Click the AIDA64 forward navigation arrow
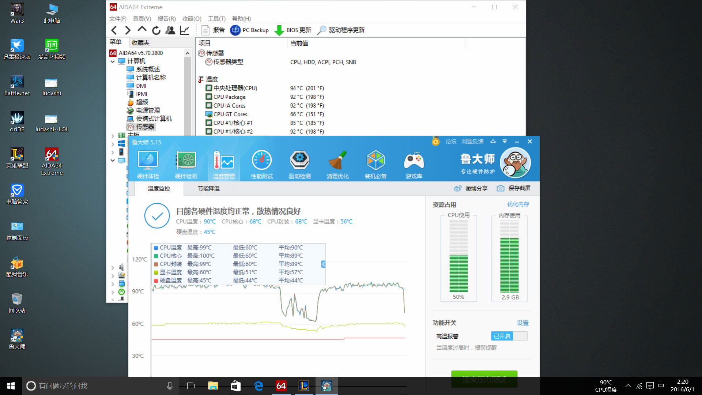This screenshot has height=395, width=702. coord(128,30)
